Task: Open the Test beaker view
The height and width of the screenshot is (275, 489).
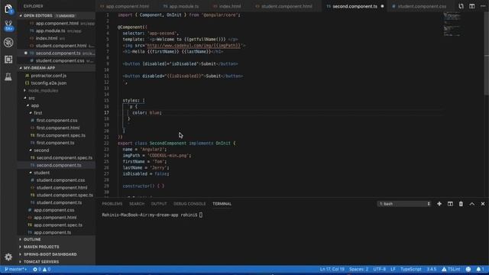Action: (x=8, y=76)
